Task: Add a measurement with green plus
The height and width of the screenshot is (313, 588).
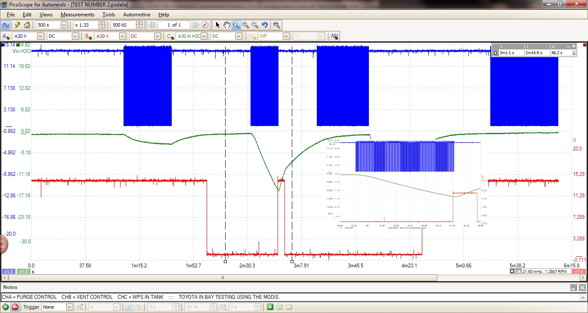Action: click(x=270, y=307)
